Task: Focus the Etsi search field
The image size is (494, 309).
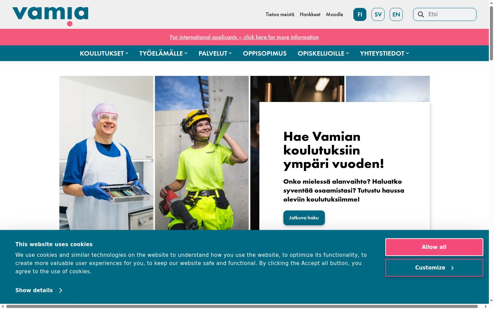Action: click(445, 14)
